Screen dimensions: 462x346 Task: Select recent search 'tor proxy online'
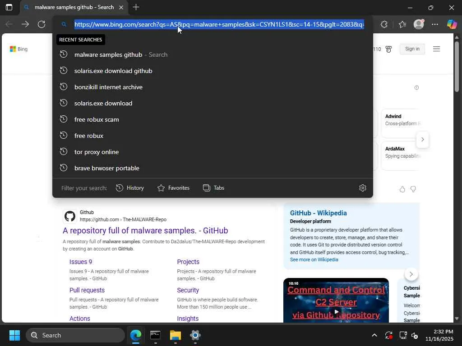coord(213,152)
